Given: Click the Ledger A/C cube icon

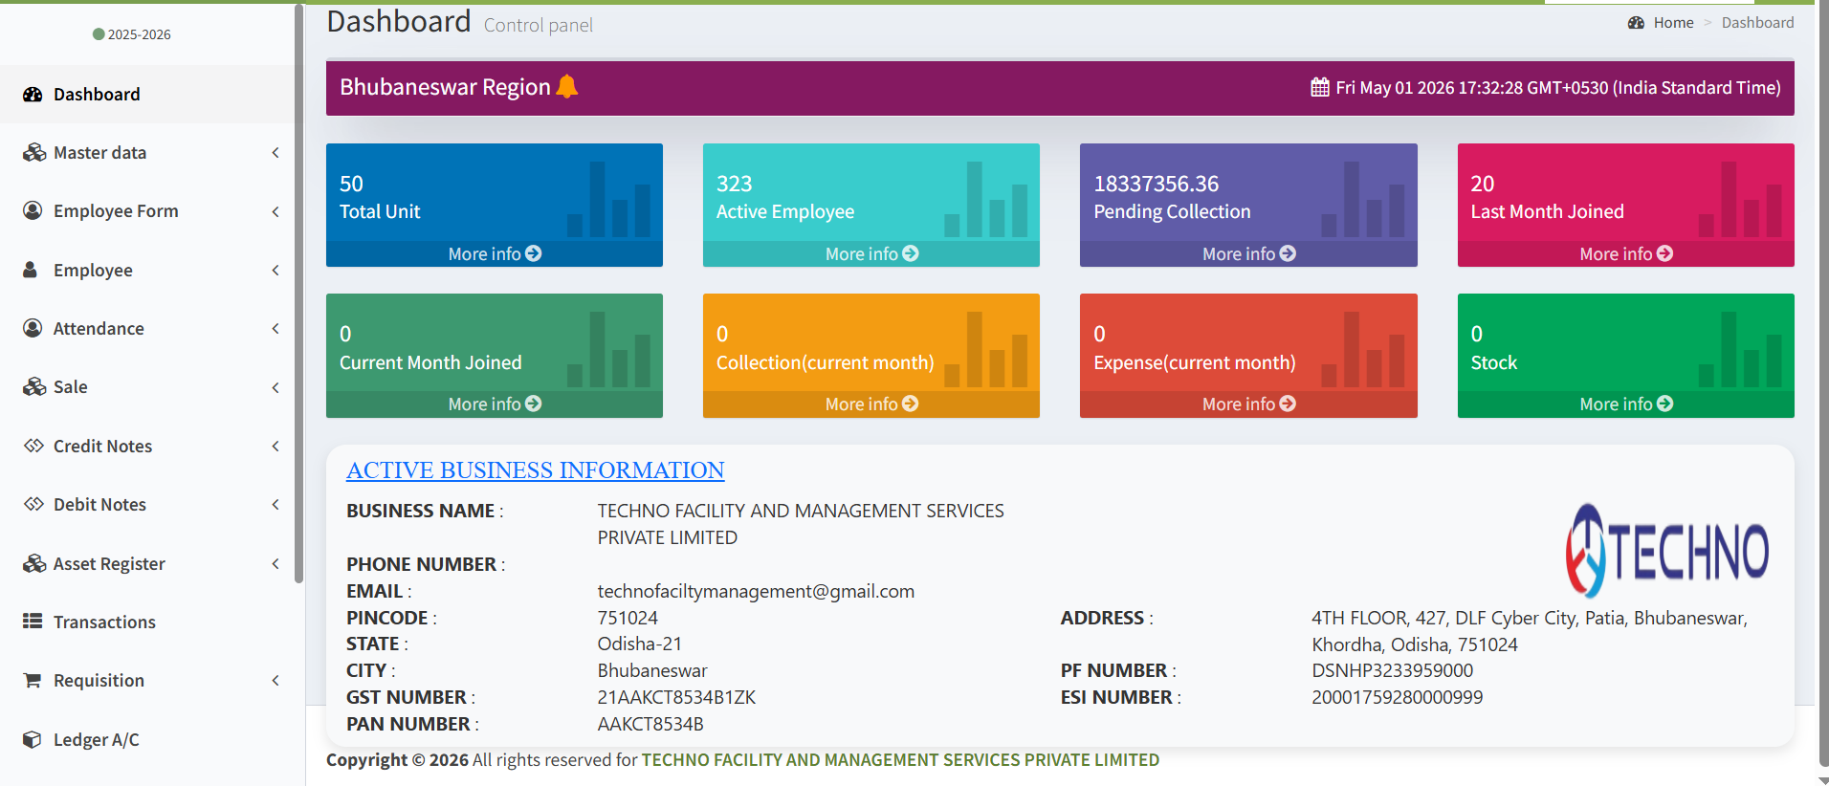Looking at the screenshot, I should pyautogui.click(x=33, y=739).
